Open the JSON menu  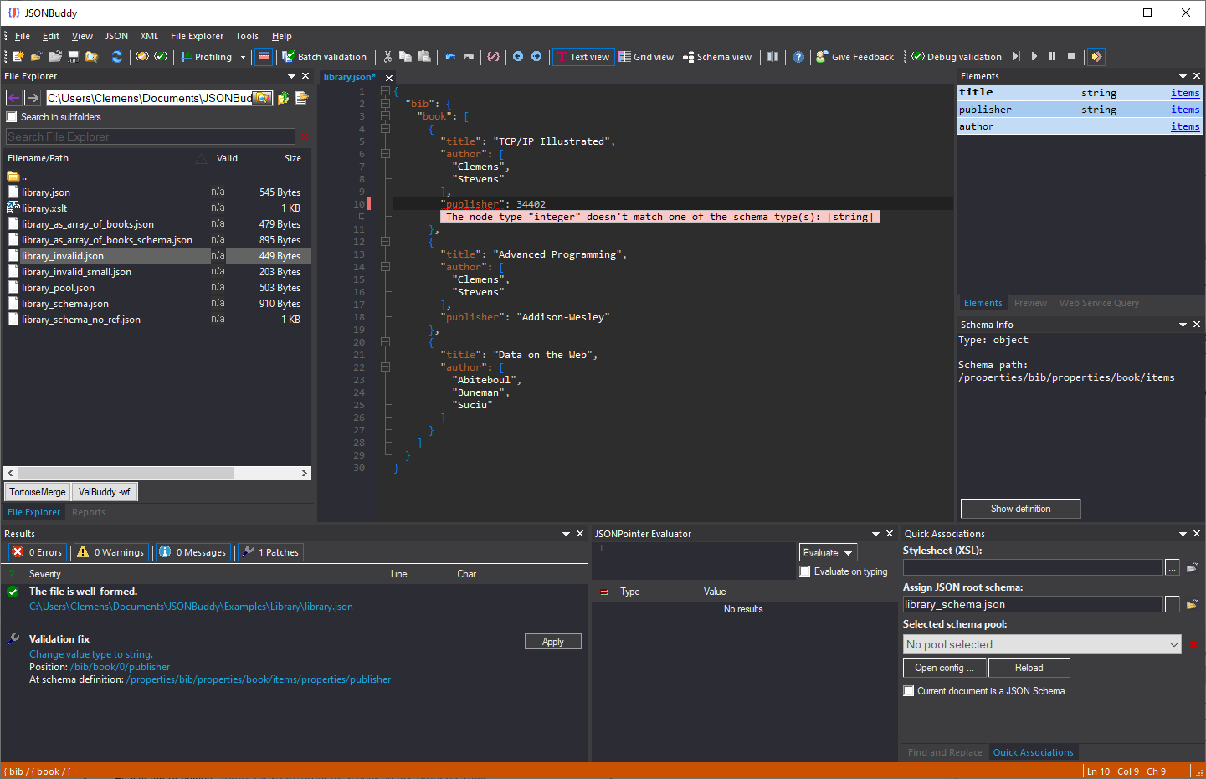(116, 36)
